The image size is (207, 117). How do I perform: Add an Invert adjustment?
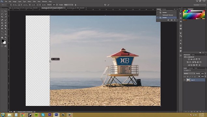(189, 65)
